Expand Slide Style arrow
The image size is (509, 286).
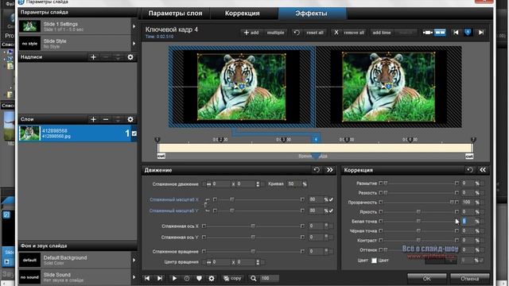(134, 43)
